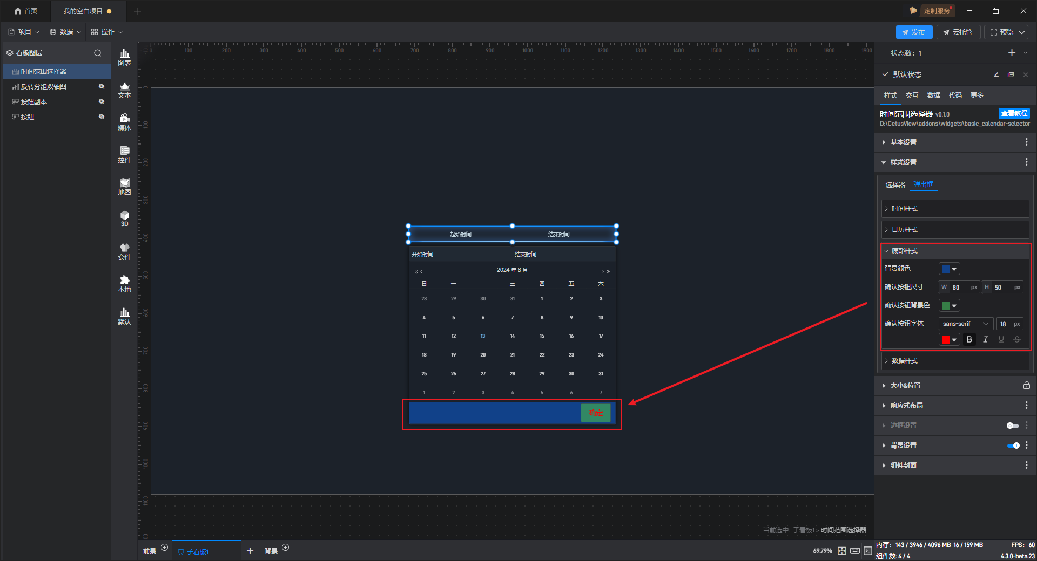The height and width of the screenshot is (561, 1037).
Task: Click the green 确定 button on canvas
Action: (596, 413)
